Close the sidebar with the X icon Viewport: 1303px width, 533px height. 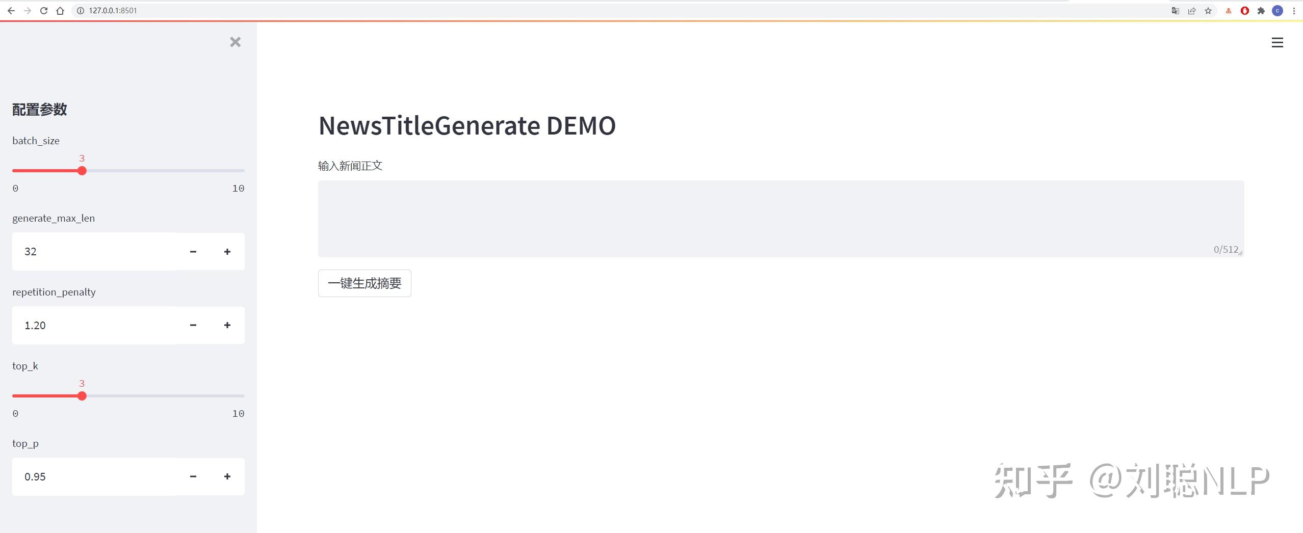(x=235, y=42)
